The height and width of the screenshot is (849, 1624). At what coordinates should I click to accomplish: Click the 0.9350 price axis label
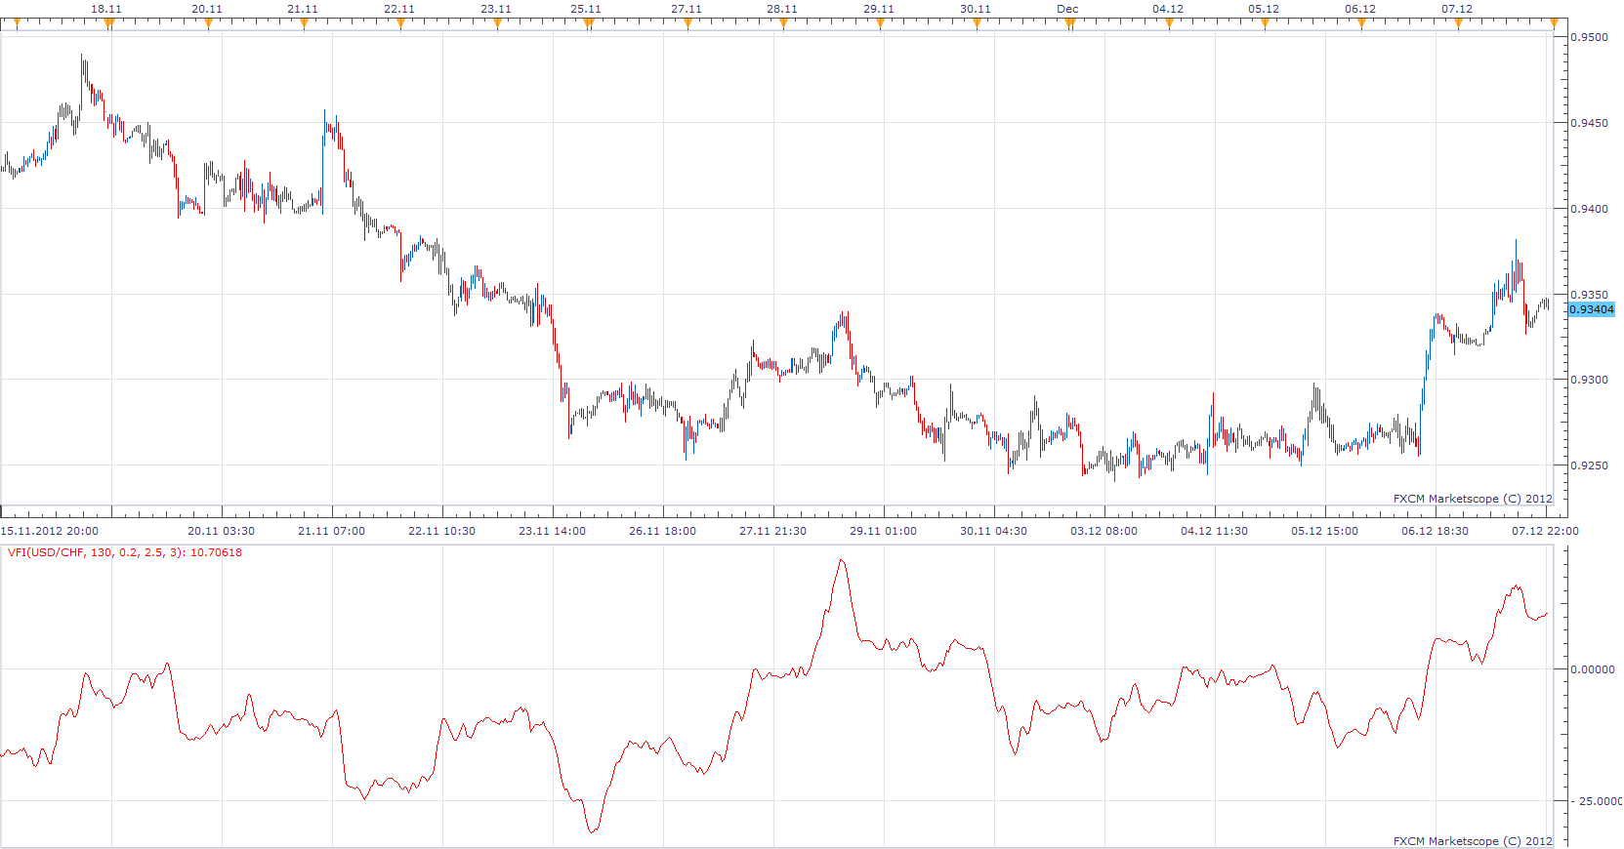pyautogui.click(x=1589, y=295)
